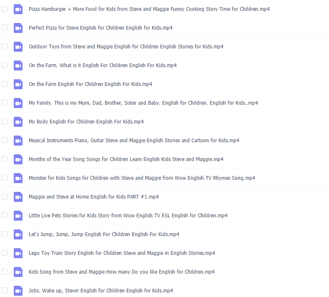
Task: Tick checkbox for Pizza Hamburger + More Food video
Action: [5, 9]
